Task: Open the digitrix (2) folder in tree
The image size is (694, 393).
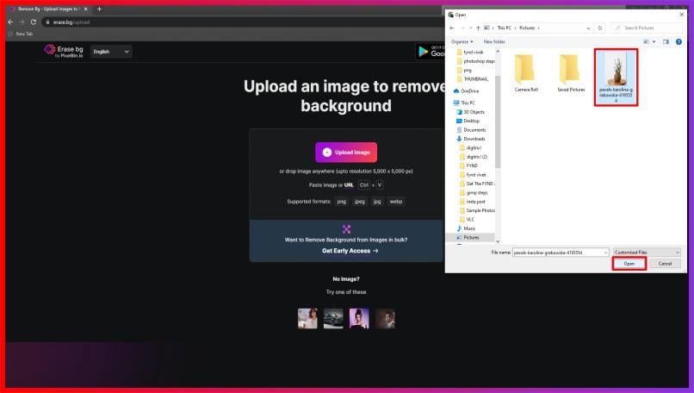Action: click(x=474, y=157)
